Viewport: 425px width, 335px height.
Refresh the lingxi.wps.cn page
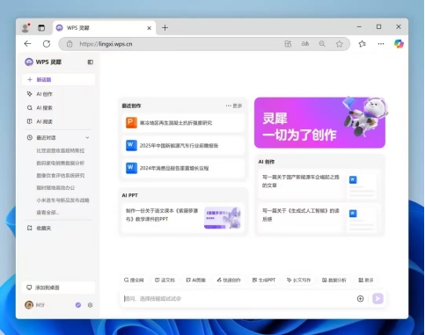click(x=47, y=44)
